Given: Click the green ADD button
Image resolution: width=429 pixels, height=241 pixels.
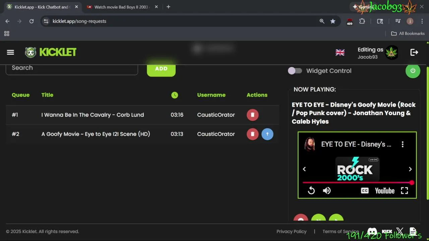Looking at the screenshot, I should 161,69.
